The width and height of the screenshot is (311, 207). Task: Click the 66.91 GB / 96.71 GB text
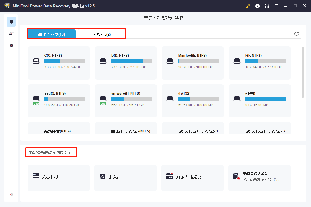click(128, 105)
